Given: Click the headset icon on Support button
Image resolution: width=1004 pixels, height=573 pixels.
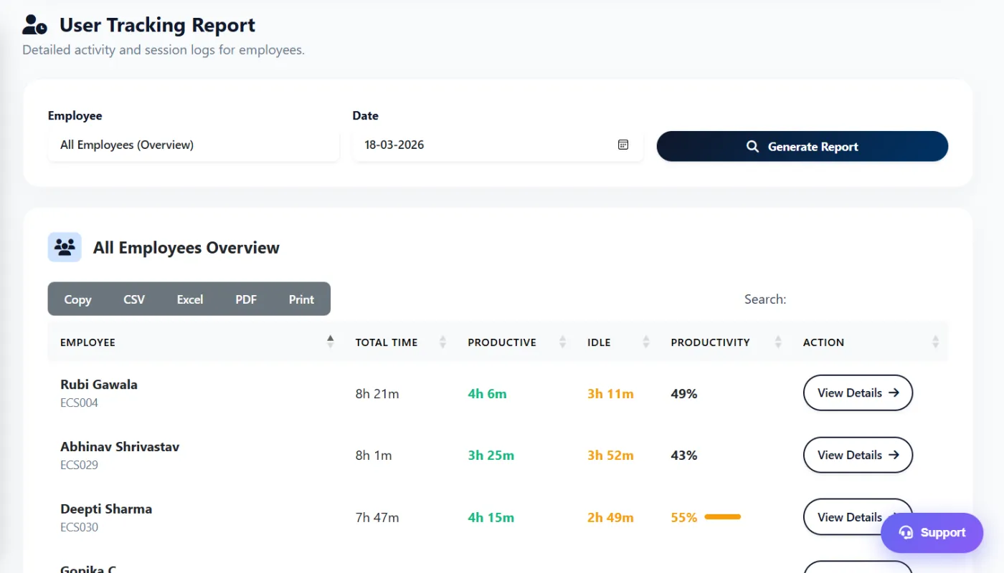Looking at the screenshot, I should (x=906, y=533).
